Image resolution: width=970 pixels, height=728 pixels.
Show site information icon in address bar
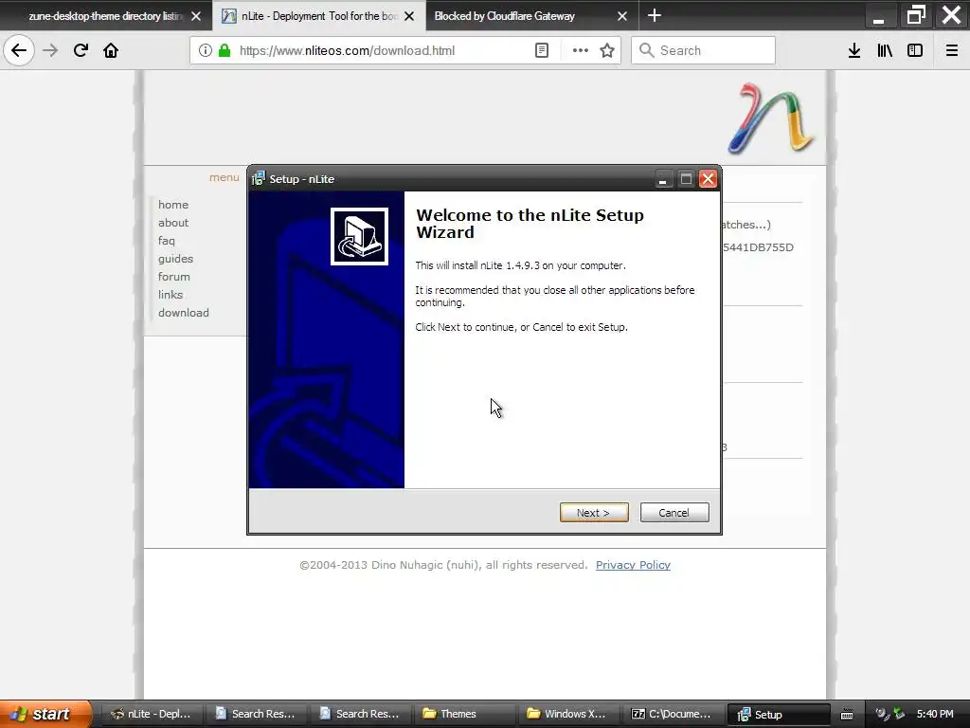[x=206, y=51]
